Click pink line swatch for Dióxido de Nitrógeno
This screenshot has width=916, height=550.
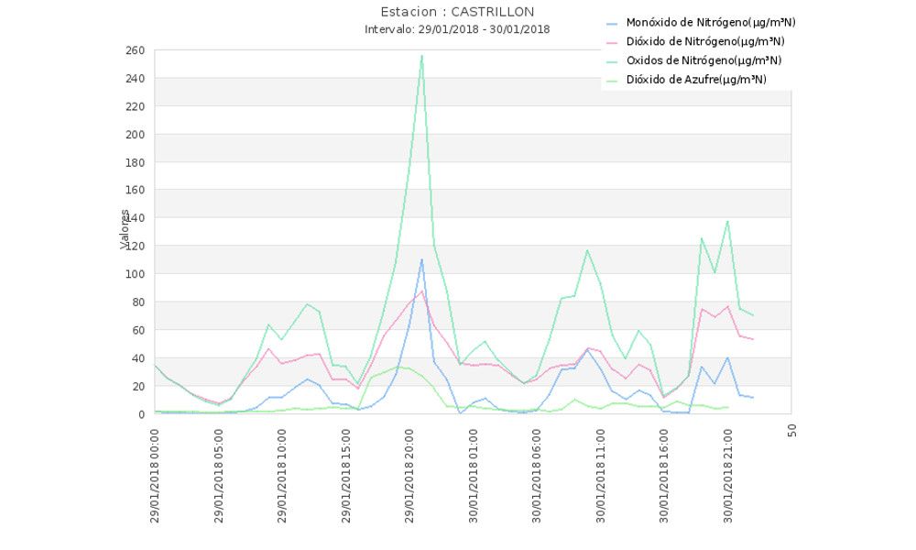pyautogui.click(x=613, y=41)
